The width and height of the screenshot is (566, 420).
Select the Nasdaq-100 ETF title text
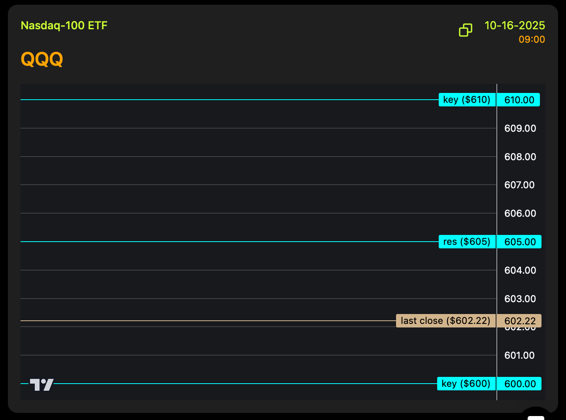[x=64, y=26]
